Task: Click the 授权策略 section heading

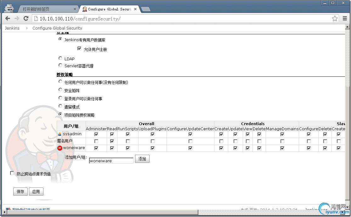Action: tap(65, 75)
